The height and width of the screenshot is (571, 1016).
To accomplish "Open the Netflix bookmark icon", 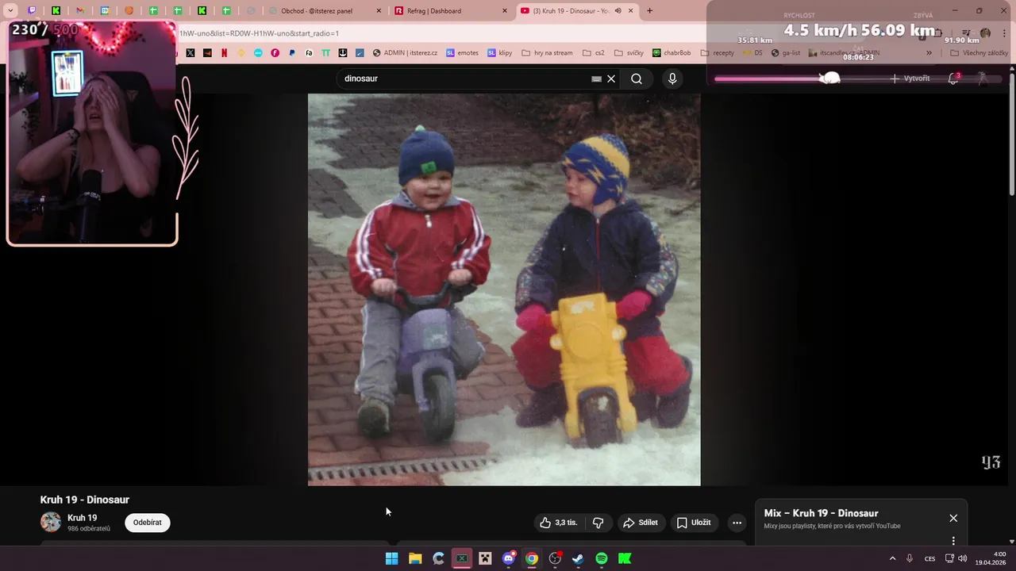I will pyautogui.click(x=225, y=53).
